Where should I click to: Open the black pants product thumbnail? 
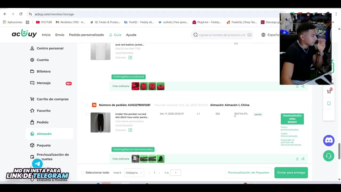click(x=100, y=122)
